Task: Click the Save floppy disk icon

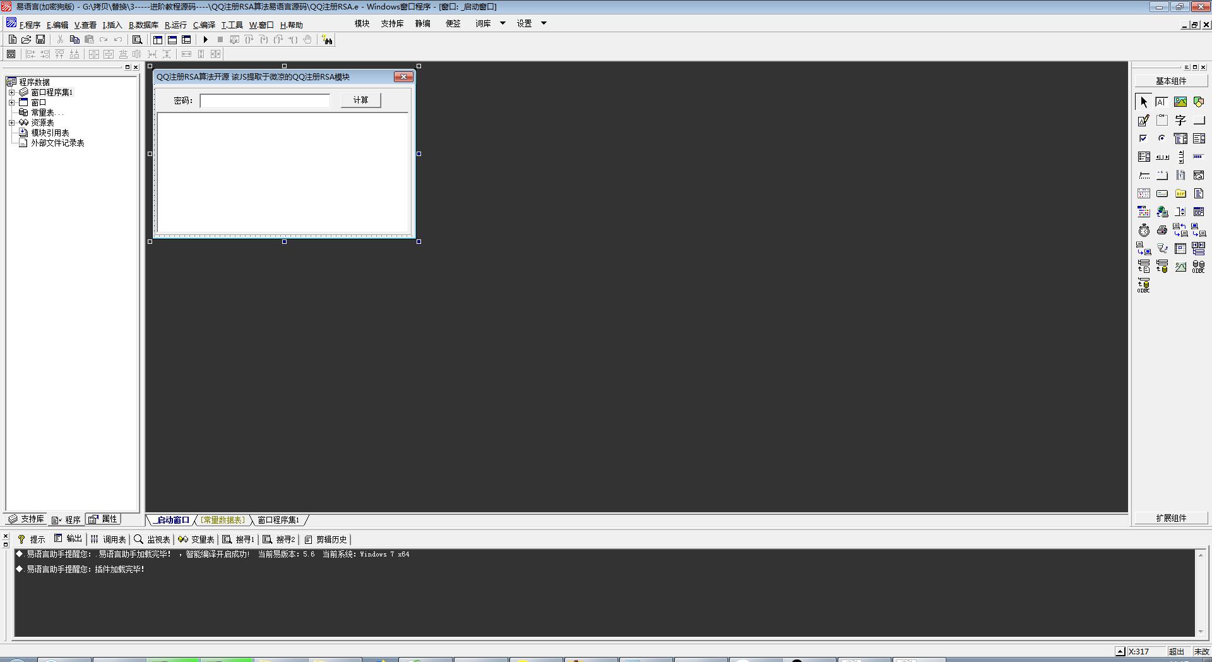Action: [40, 40]
